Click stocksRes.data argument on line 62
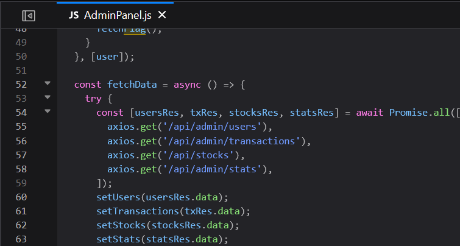 click(190, 225)
